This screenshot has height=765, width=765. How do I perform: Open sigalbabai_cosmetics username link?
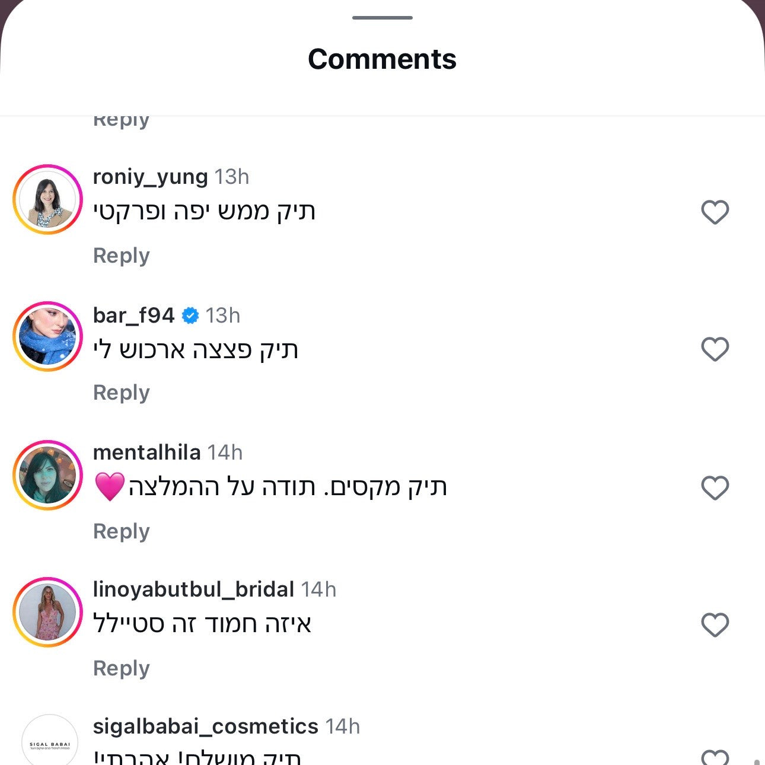[x=205, y=726]
